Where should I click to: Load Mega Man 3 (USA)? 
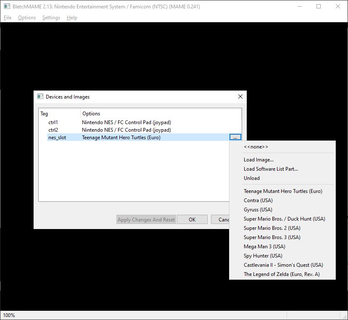[282, 247]
